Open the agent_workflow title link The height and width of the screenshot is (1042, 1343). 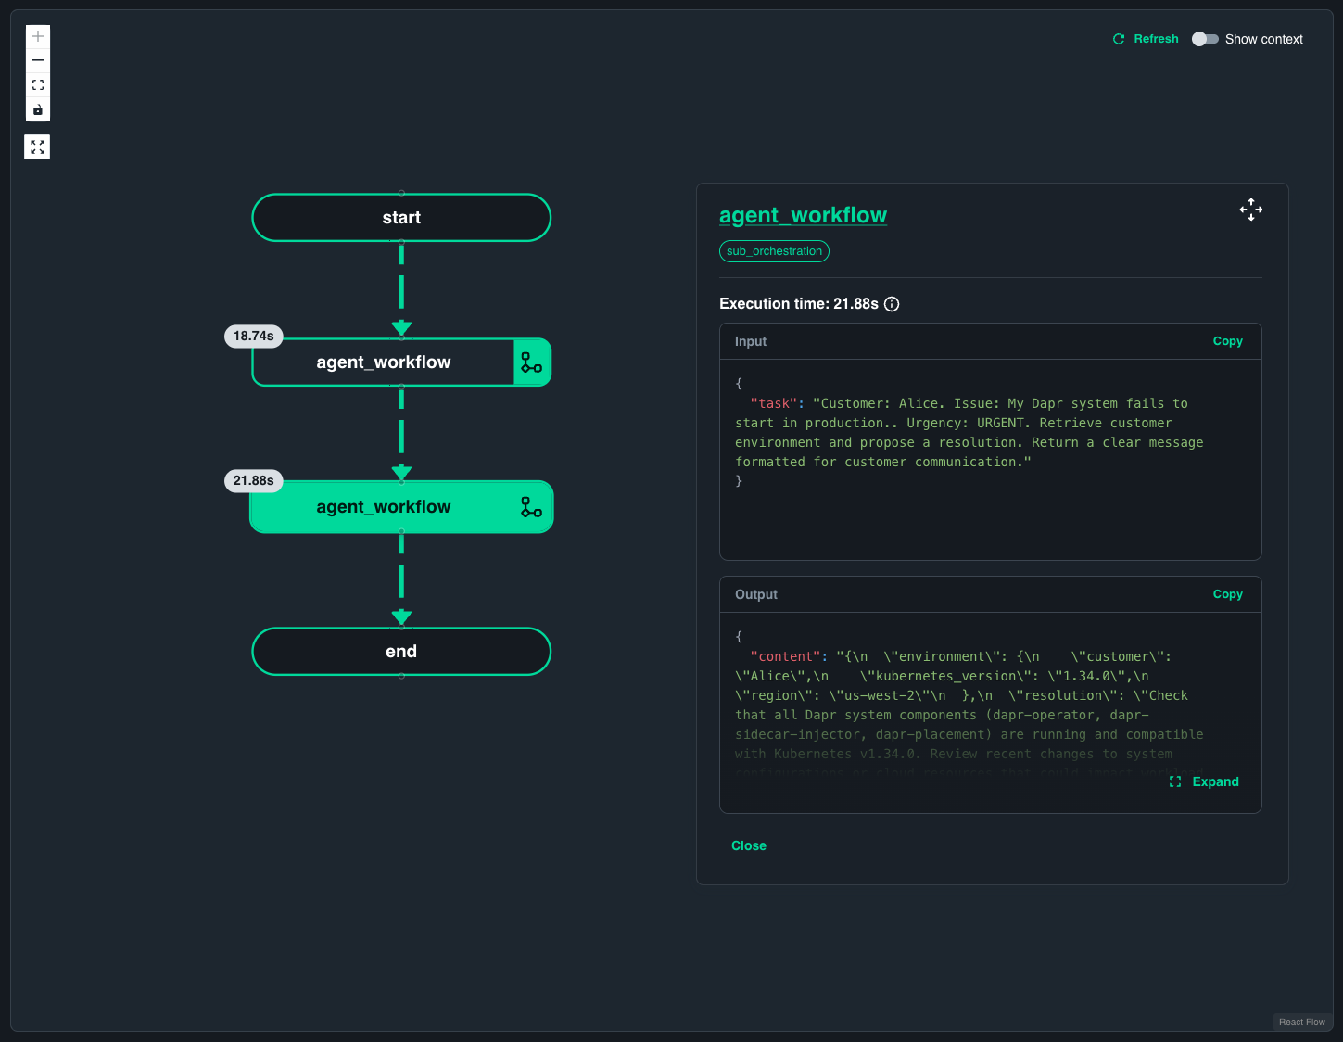pyautogui.click(x=803, y=214)
